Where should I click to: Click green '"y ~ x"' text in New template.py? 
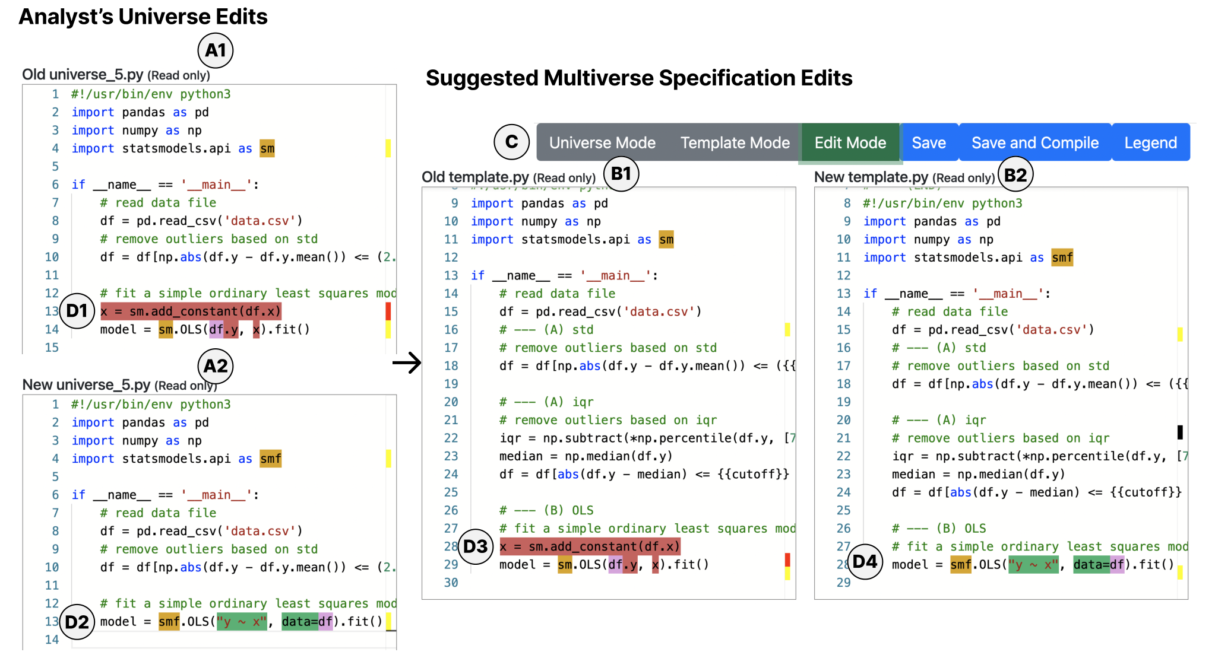coord(1033,565)
